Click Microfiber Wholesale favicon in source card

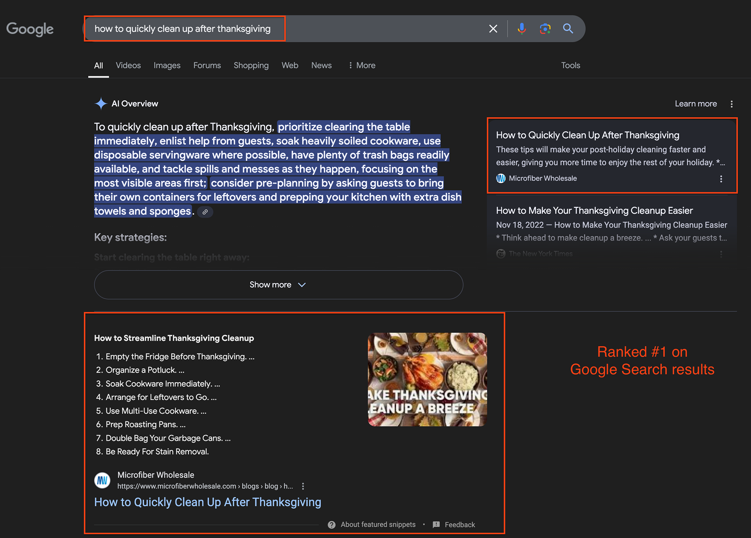click(501, 178)
